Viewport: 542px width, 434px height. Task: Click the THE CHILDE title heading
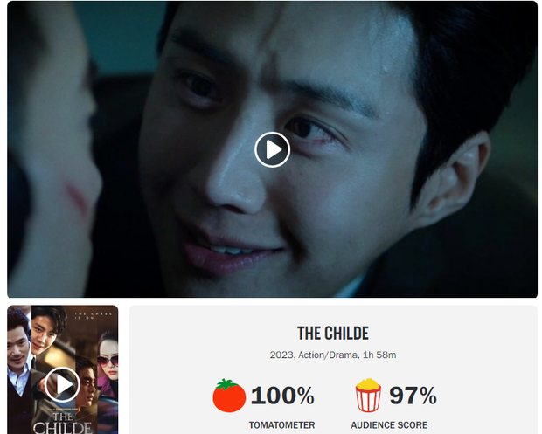[x=333, y=334]
